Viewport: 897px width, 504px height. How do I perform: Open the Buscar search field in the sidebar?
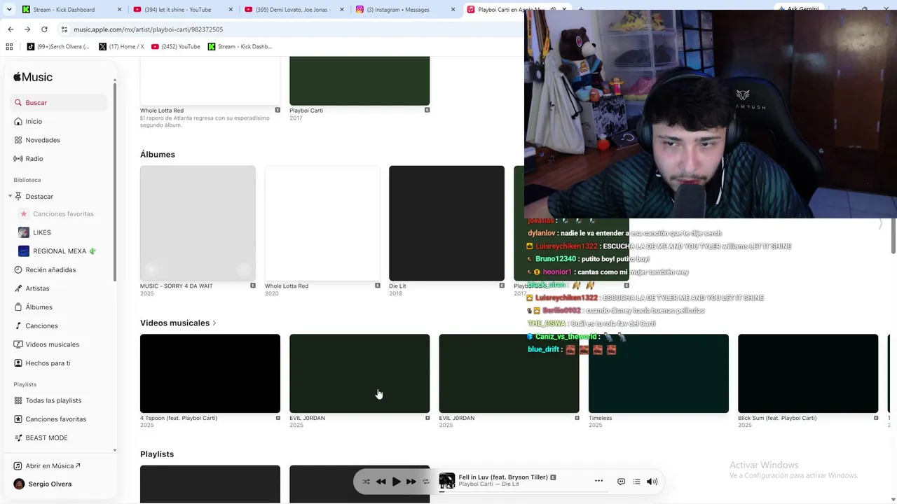click(60, 103)
